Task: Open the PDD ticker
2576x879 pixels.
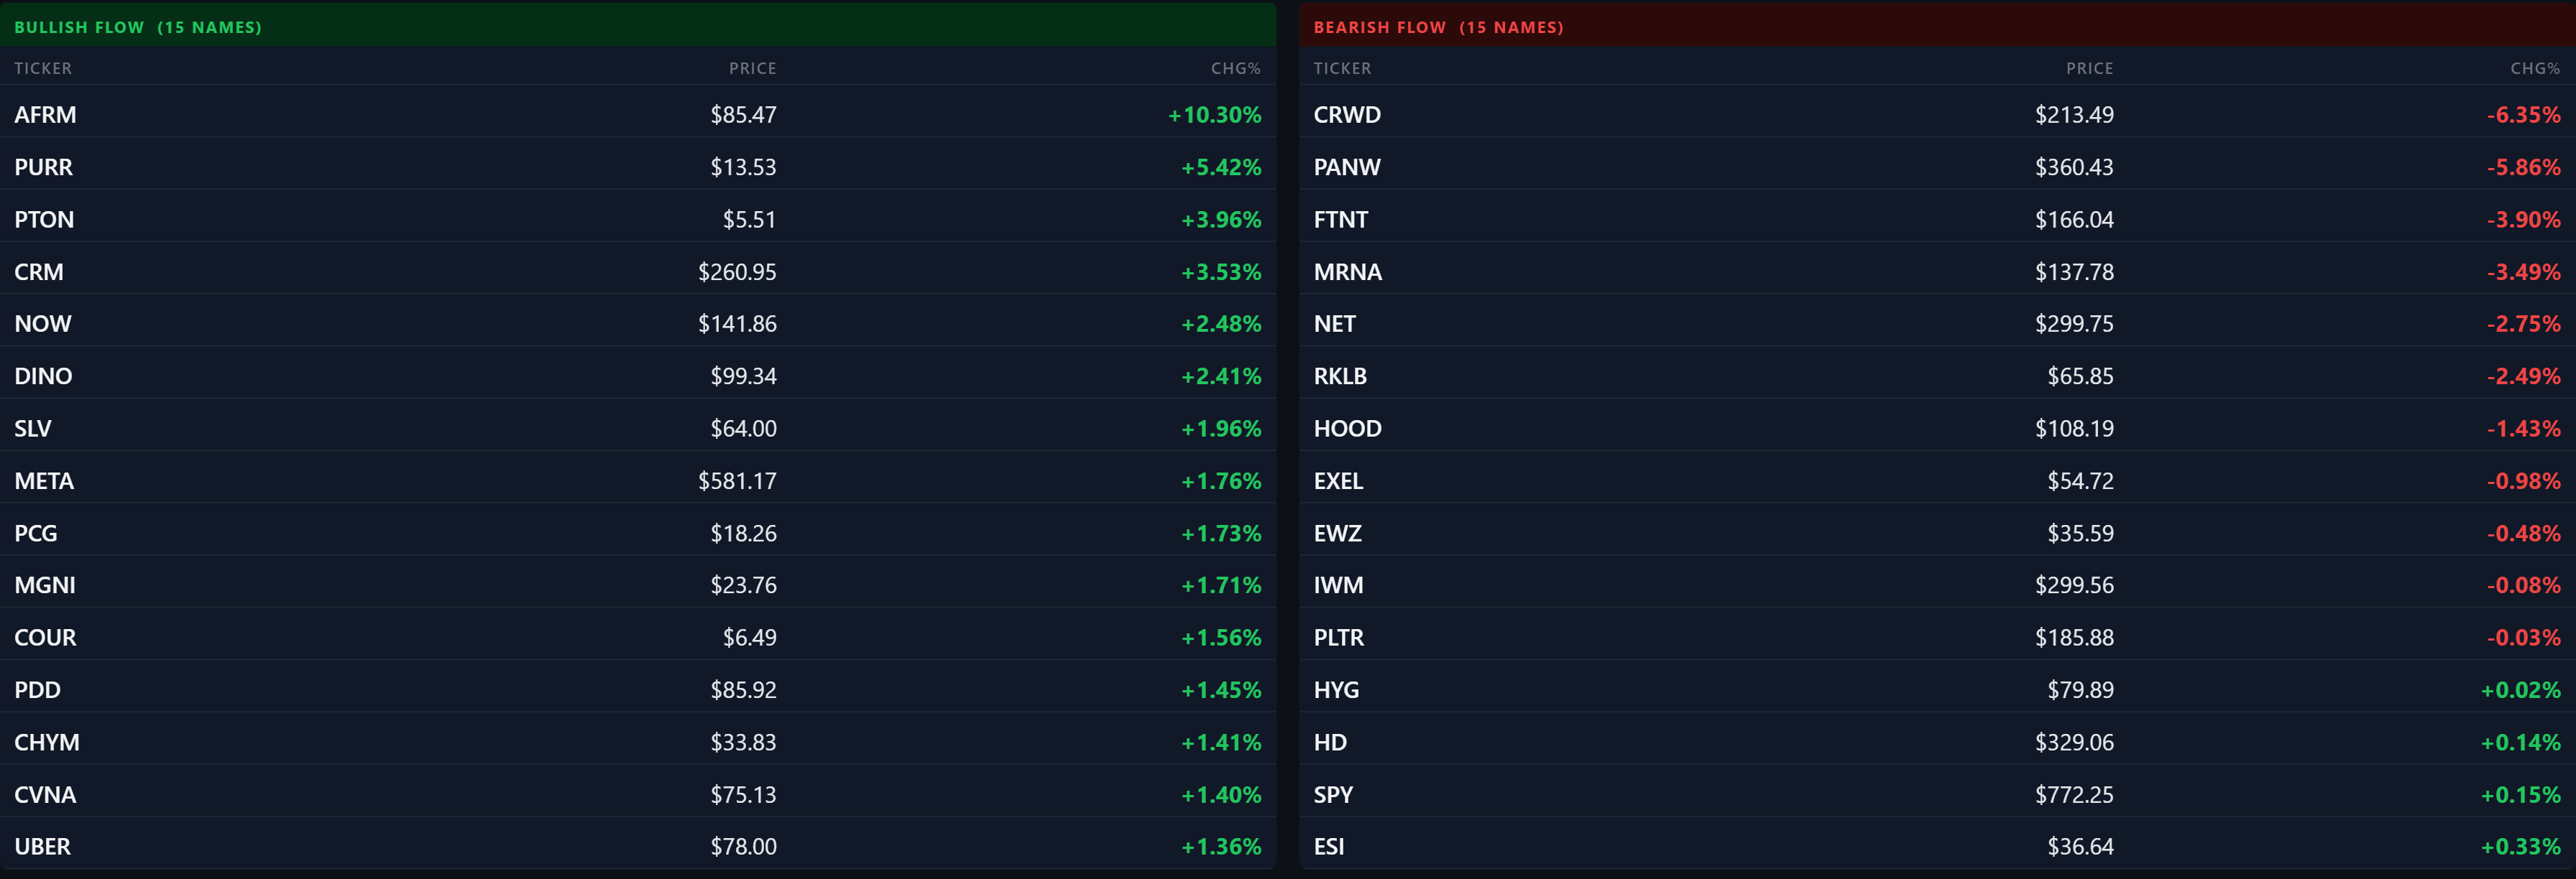Action: click(x=38, y=690)
